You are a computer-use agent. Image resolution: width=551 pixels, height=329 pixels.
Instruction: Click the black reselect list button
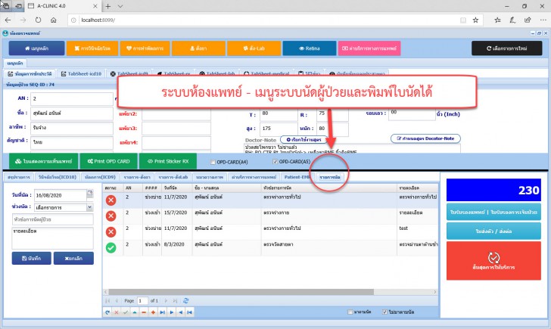click(x=507, y=48)
